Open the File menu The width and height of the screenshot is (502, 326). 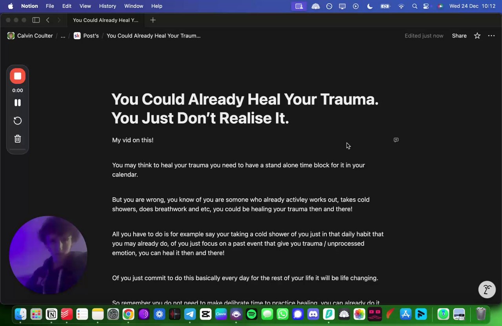pos(50,6)
